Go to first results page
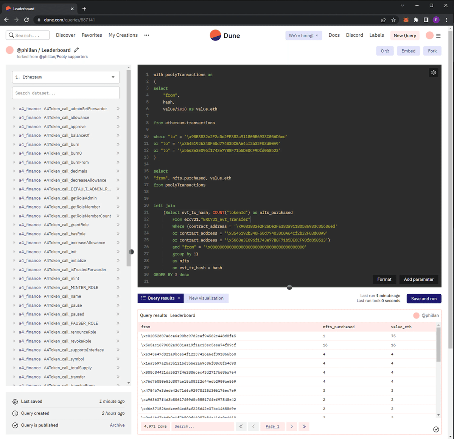 (241, 426)
